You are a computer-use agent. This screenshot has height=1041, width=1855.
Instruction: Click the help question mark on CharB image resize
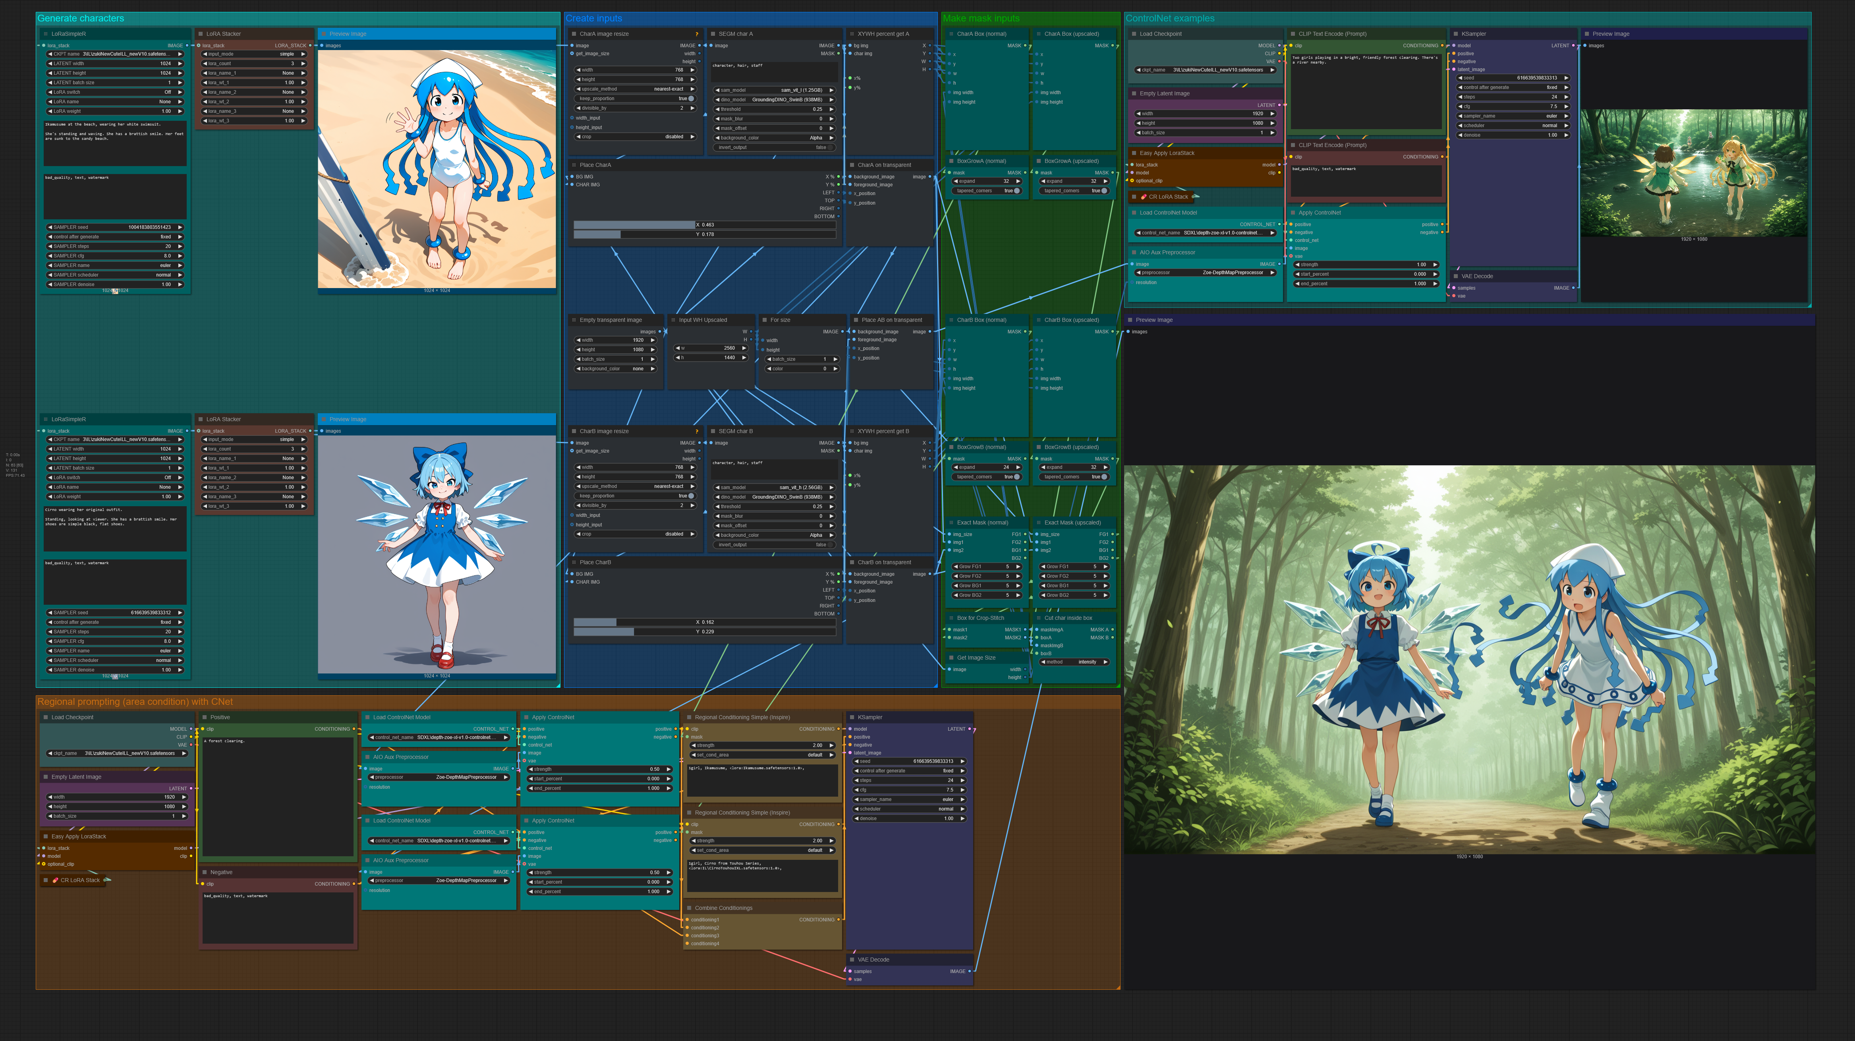(696, 431)
